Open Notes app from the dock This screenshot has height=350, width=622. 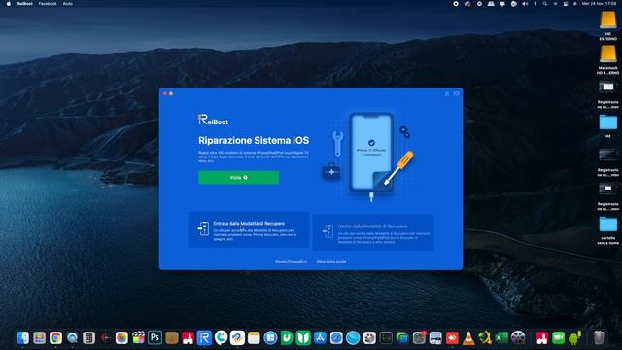(254, 337)
